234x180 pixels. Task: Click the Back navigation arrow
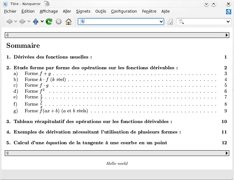tap(9, 22)
